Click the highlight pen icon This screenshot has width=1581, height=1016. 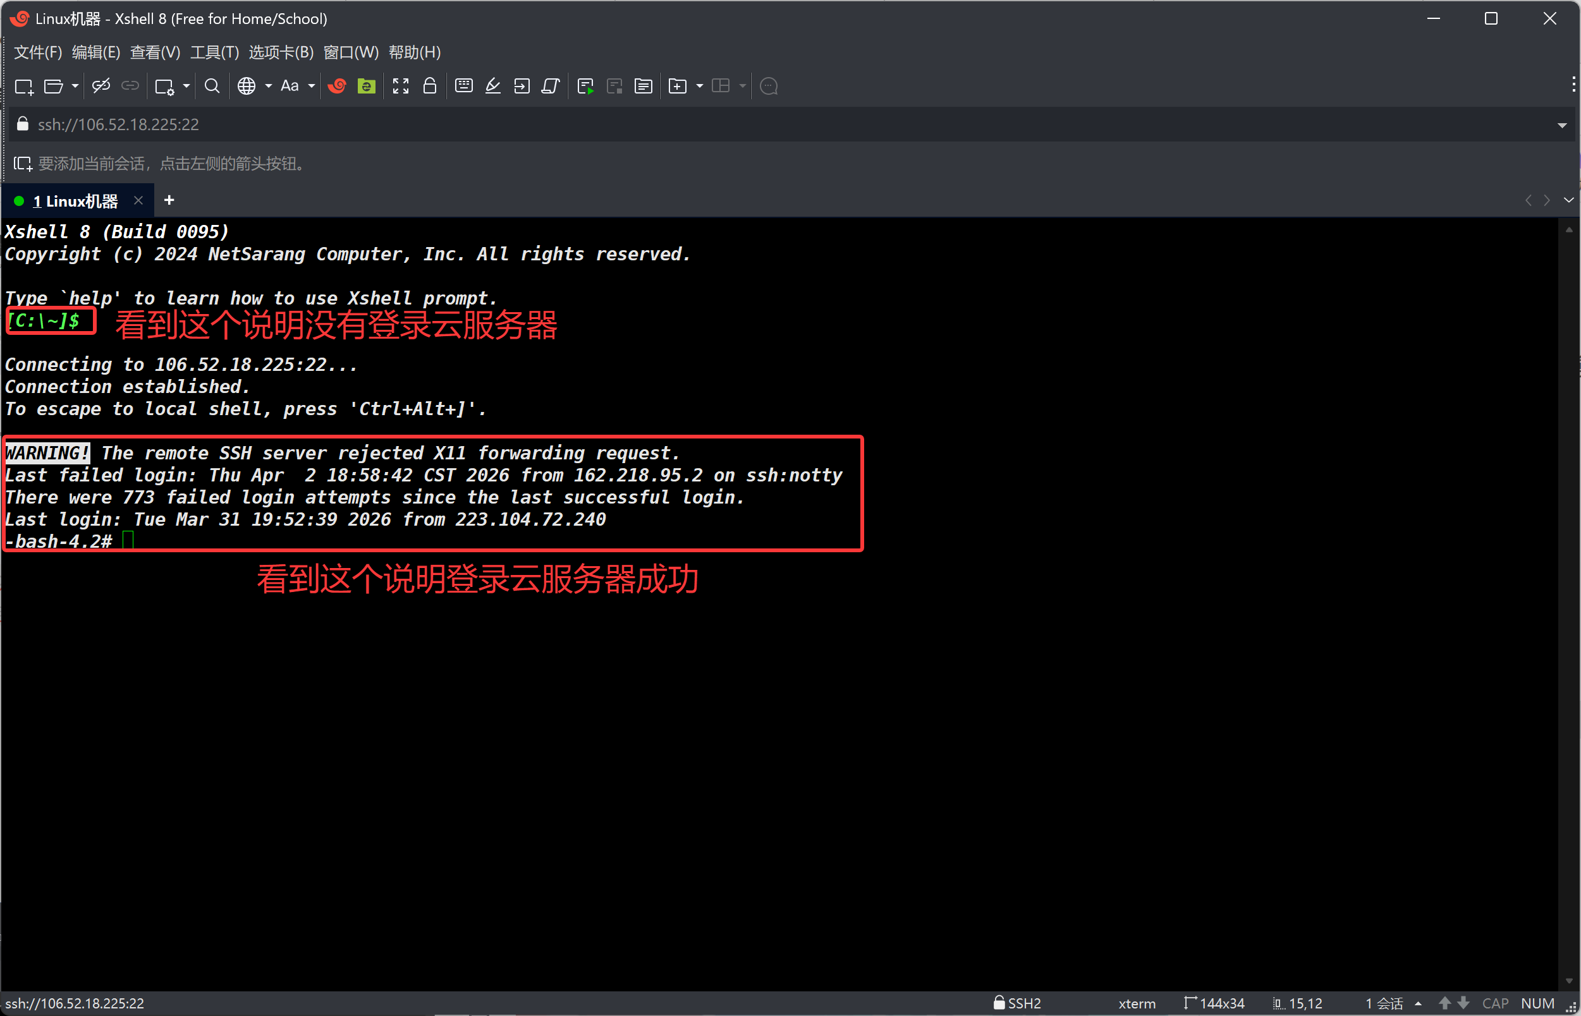[x=493, y=87]
